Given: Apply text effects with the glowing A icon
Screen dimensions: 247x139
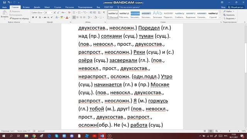Looking at the screenshot, I should (x=57, y=17).
